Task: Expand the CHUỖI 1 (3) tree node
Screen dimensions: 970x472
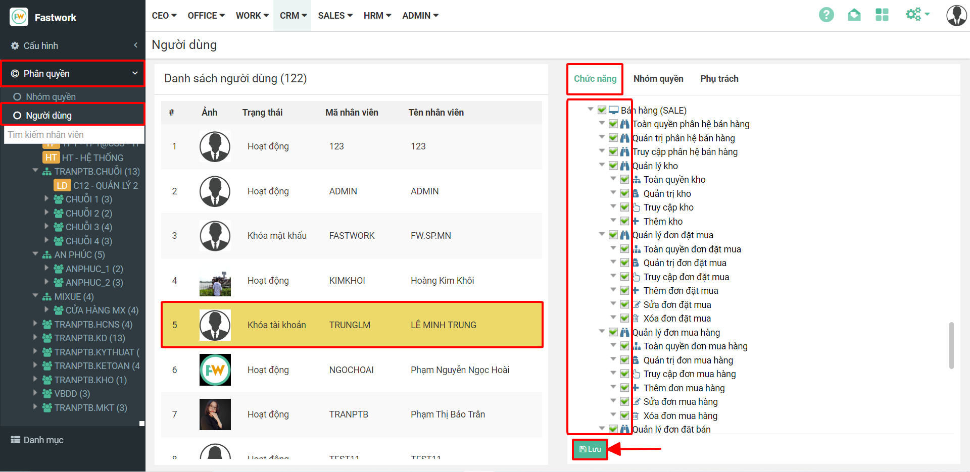Action: 47,199
